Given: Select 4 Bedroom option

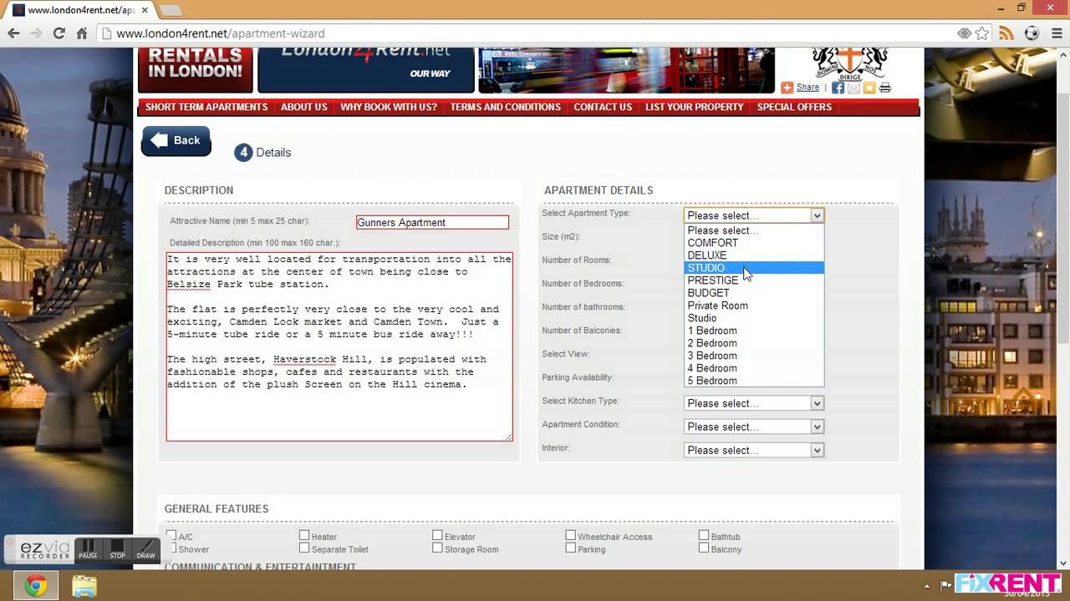Looking at the screenshot, I should [754, 368].
